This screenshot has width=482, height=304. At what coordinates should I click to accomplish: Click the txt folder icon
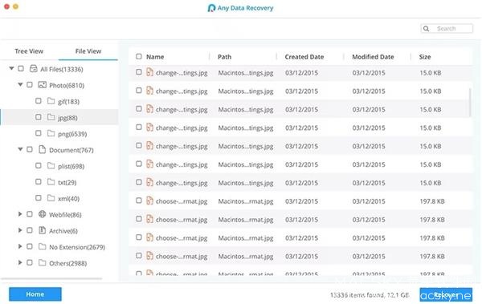(51, 182)
